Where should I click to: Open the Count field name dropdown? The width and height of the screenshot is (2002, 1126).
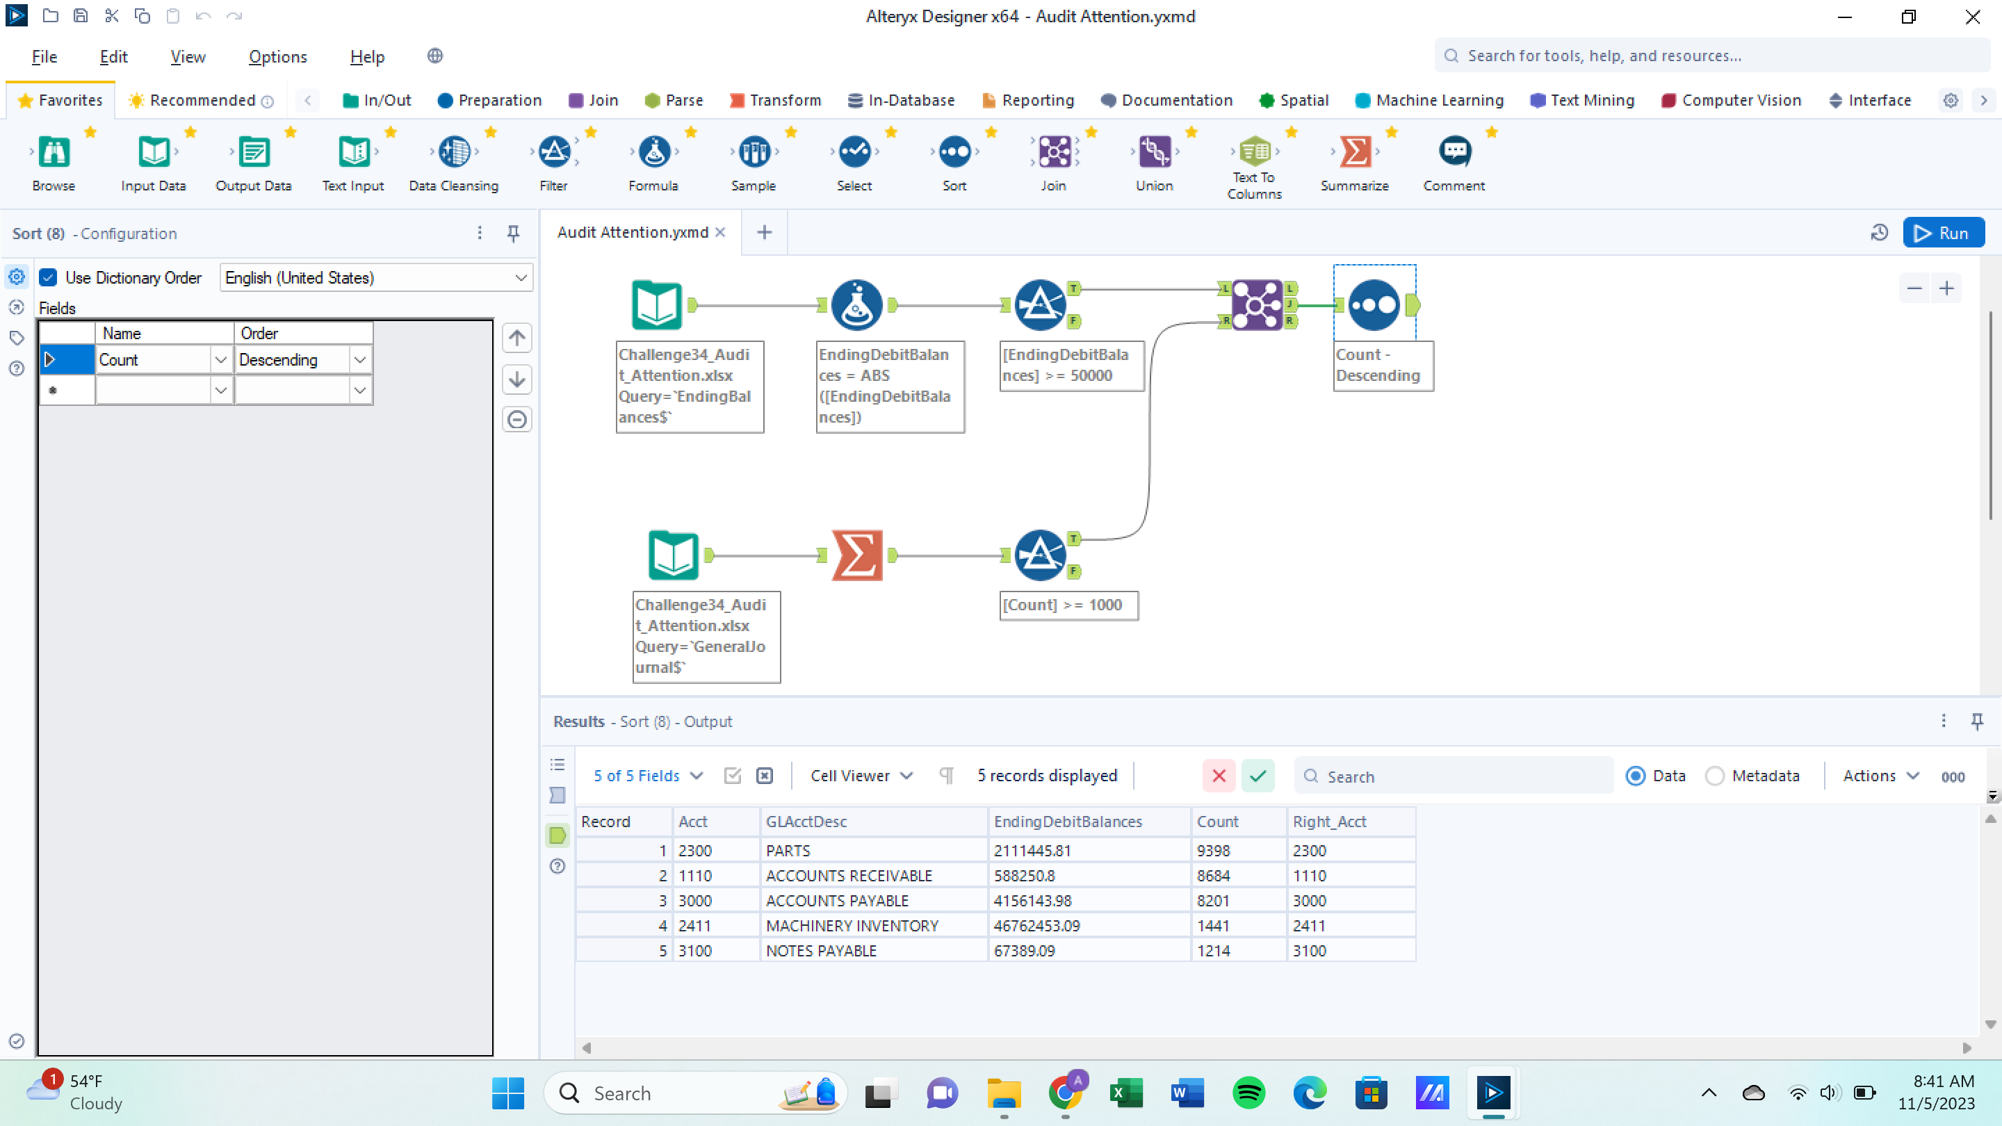(221, 360)
